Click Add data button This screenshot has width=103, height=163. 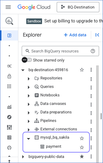75,35
